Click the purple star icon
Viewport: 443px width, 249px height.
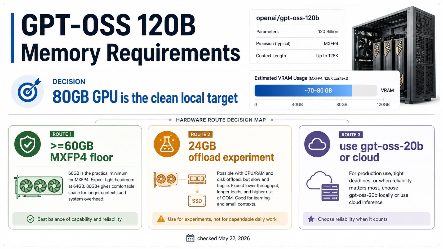[311, 219]
